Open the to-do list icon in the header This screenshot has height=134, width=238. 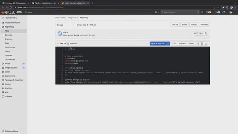coord(218,12)
